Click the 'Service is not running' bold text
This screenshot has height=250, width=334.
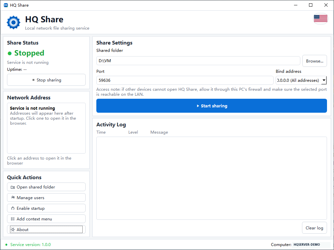click(x=32, y=108)
